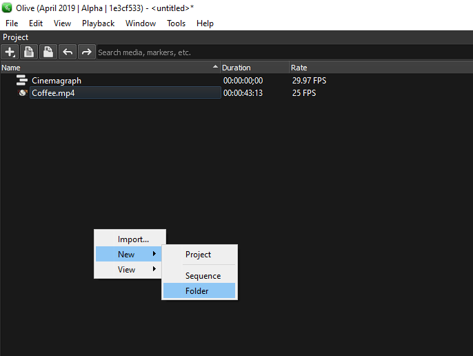Click the 29.97 FPS rate value

(x=309, y=81)
